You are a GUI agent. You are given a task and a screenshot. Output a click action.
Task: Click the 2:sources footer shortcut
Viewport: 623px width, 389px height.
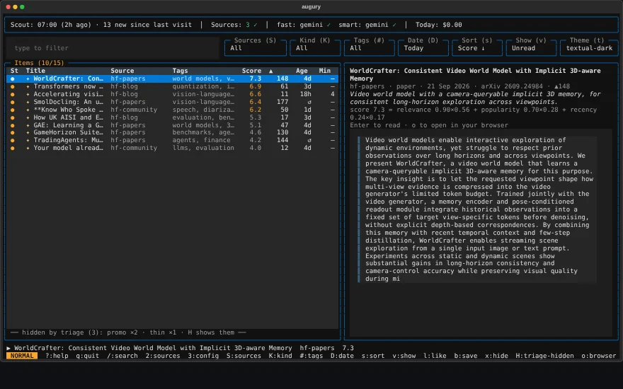click(x=163, y=356)
